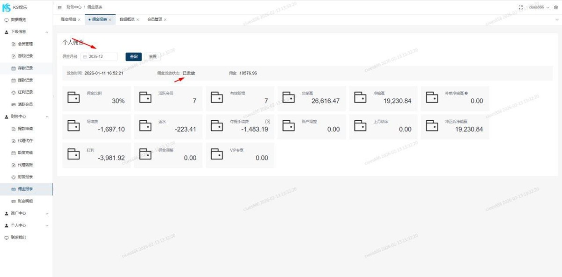The width and height of the screenshot is (562, 277).
Task: Click the help icon beside 补单净输赢
Action: pos(466,93)
